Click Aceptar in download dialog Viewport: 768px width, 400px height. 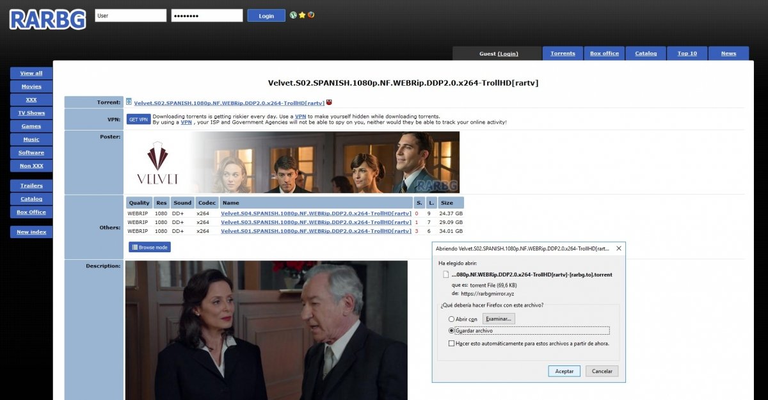(x=564, y=371)
